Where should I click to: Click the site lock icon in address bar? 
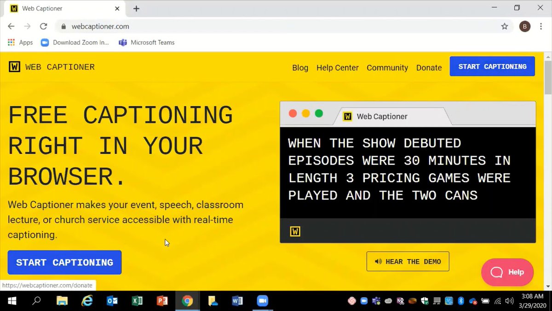63,27
